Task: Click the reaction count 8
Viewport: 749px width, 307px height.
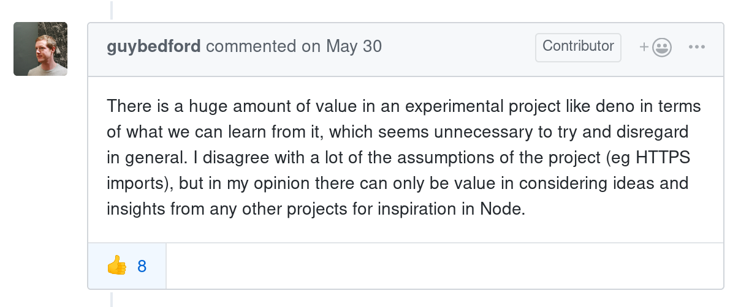Action: point(142,266)
